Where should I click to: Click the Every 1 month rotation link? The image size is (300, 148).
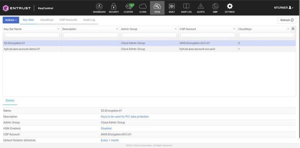tap(109, 140)
